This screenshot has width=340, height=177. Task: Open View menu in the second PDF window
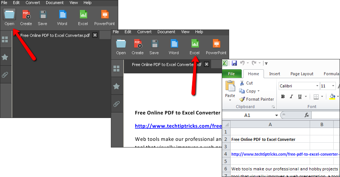tap(186, 32)
